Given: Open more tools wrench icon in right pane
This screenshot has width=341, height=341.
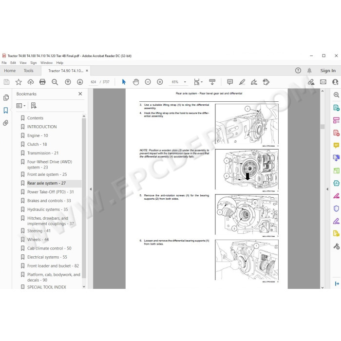Looking at the screenshot, I should point(336,246).
